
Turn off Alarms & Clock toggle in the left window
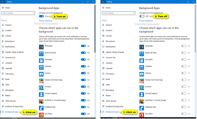(x=84, y=53)
